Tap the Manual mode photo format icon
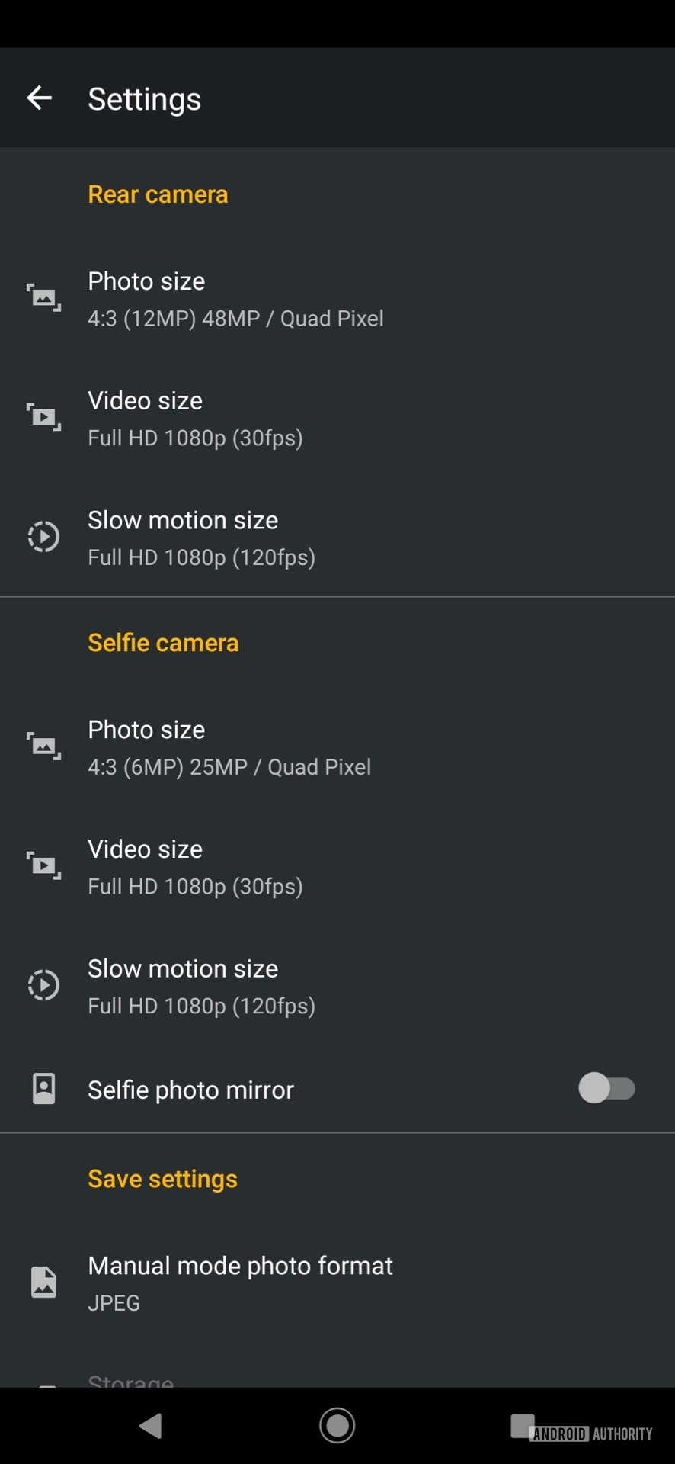This screenshot has height=1464, width=675. [x=44, y=1283]
